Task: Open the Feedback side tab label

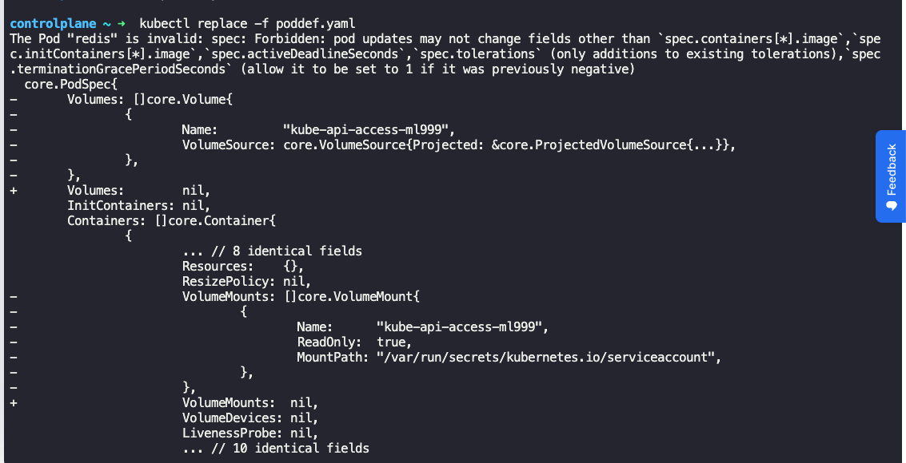Action: (892, 171)
